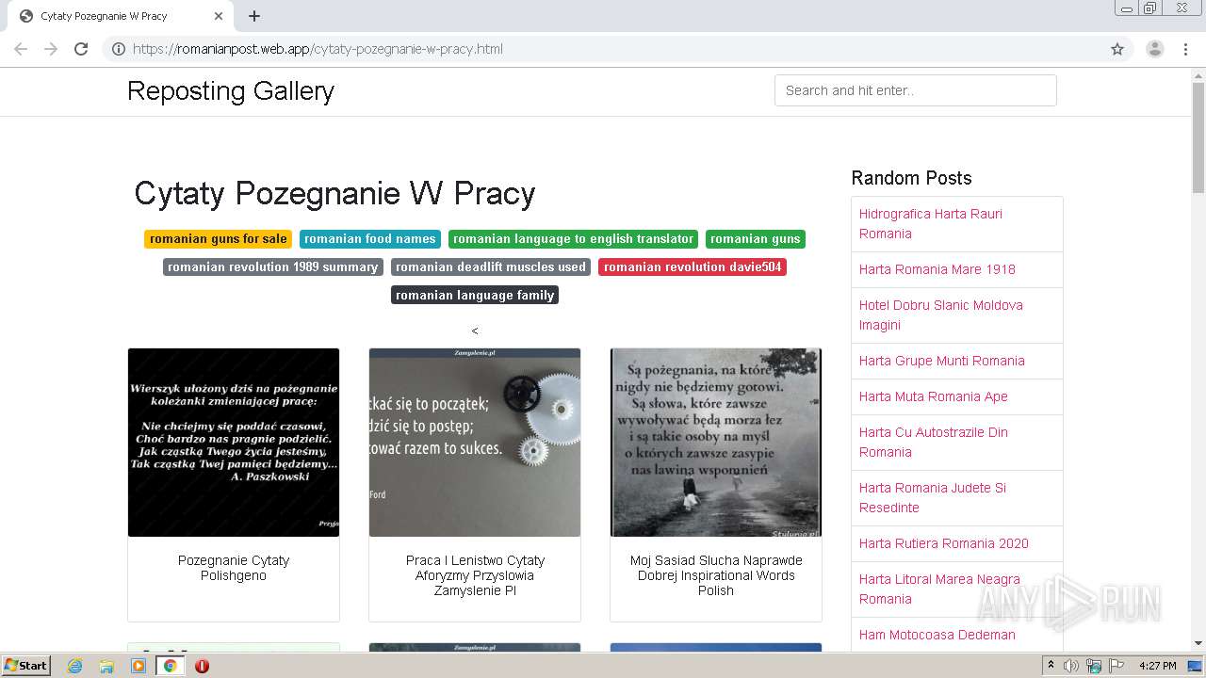Click the volume speaker tray icon
The width and height of the screenshot is (1206, 678).
coord(1071,666)
